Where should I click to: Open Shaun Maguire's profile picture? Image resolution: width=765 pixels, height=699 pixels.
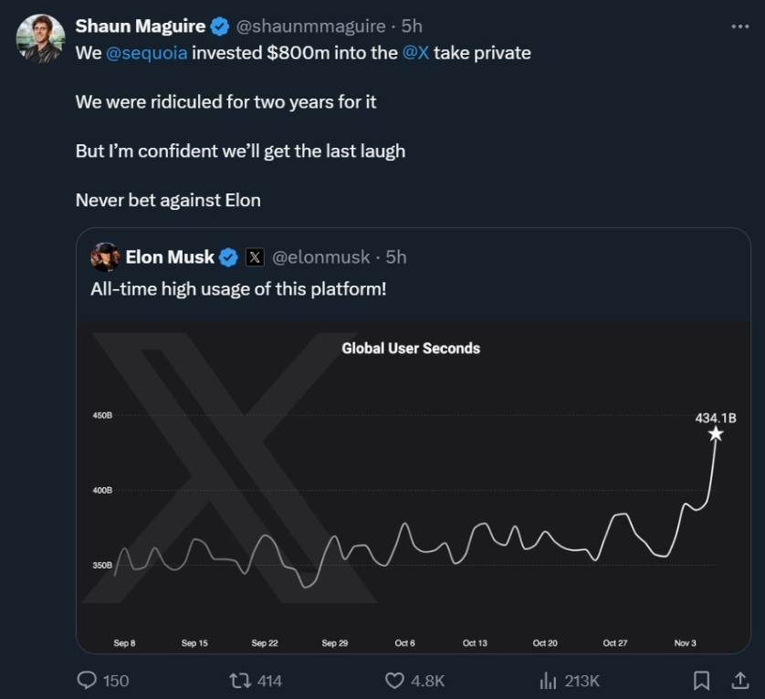click(x=40, y=38)
